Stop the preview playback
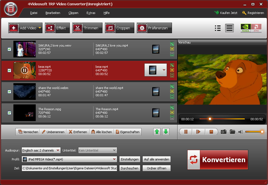 [211, 132]
